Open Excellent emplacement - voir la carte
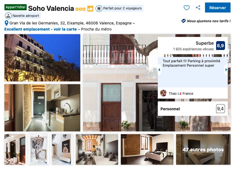Screen dimensions: 235x170 coord(41,29)
